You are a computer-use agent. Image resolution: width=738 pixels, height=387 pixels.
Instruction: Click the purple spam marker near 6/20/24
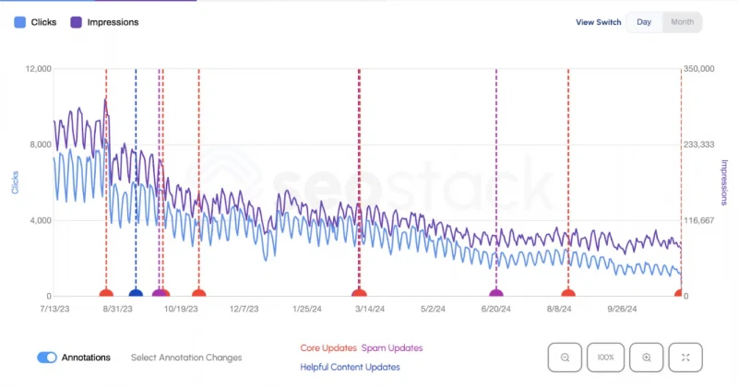[x=496, y=293]
